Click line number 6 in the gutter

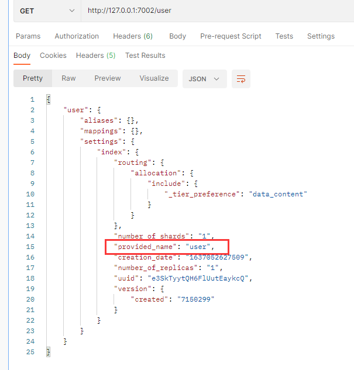click(32, 152)
